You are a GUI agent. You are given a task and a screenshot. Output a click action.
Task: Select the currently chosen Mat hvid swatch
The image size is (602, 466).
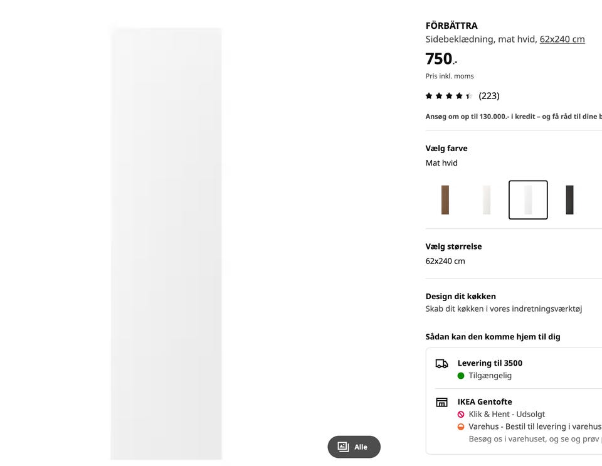pyautogui.click(x=528, y=200)
